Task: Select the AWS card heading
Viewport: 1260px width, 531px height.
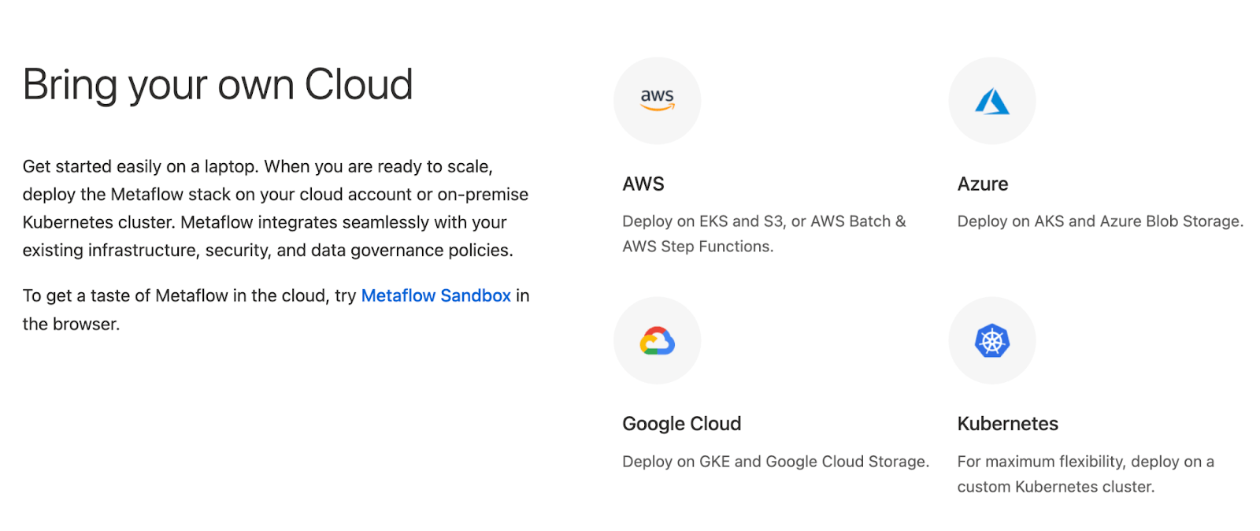Action: tap(643, 184)
